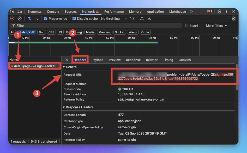Click the application/json content type value
The height and width of the screenshot is (153, 247).
(x=129, y=121)
